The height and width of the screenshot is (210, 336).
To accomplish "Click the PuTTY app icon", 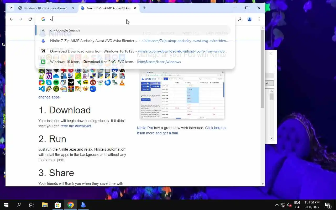I will click(93, 76).
